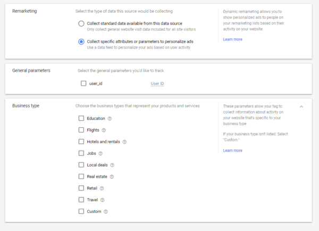Click the User ID dotted-underline label
The height and width of the screenshot is (231, 319).
pos(157,84)
